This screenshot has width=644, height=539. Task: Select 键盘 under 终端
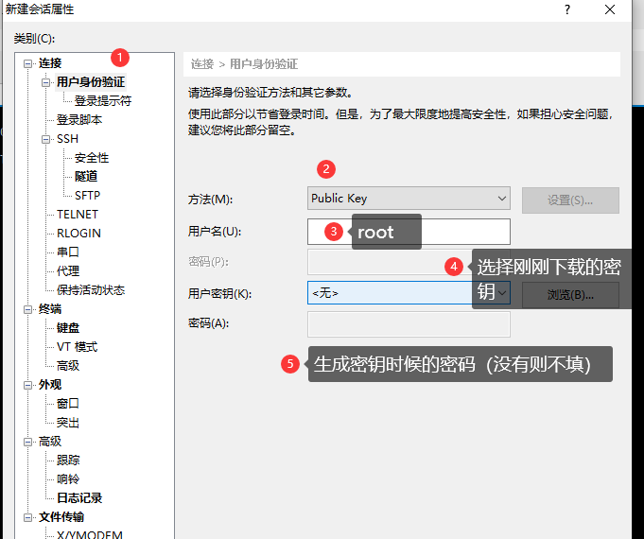(68, 328)
